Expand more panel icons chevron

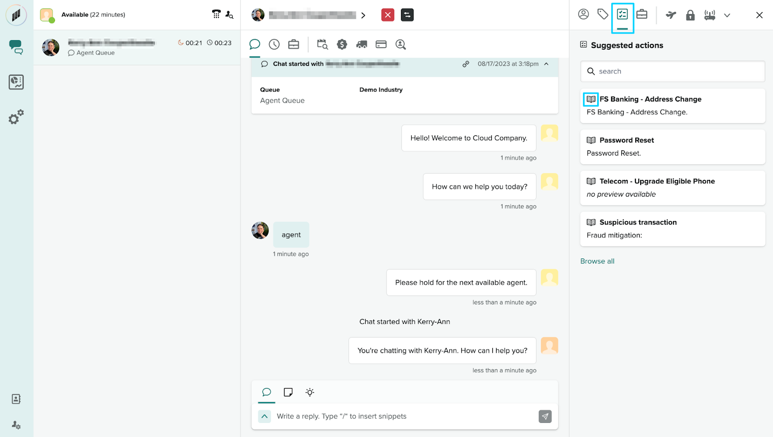(x=727, y=15)
